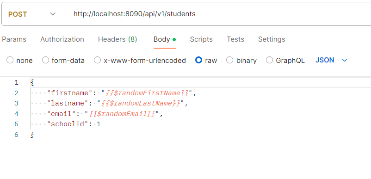
Task: Open the Scripts tab
Action: 201,39
